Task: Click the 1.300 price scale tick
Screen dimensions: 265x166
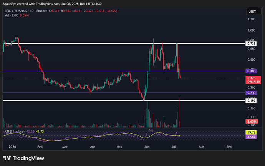Action: [x=251, y=19]
